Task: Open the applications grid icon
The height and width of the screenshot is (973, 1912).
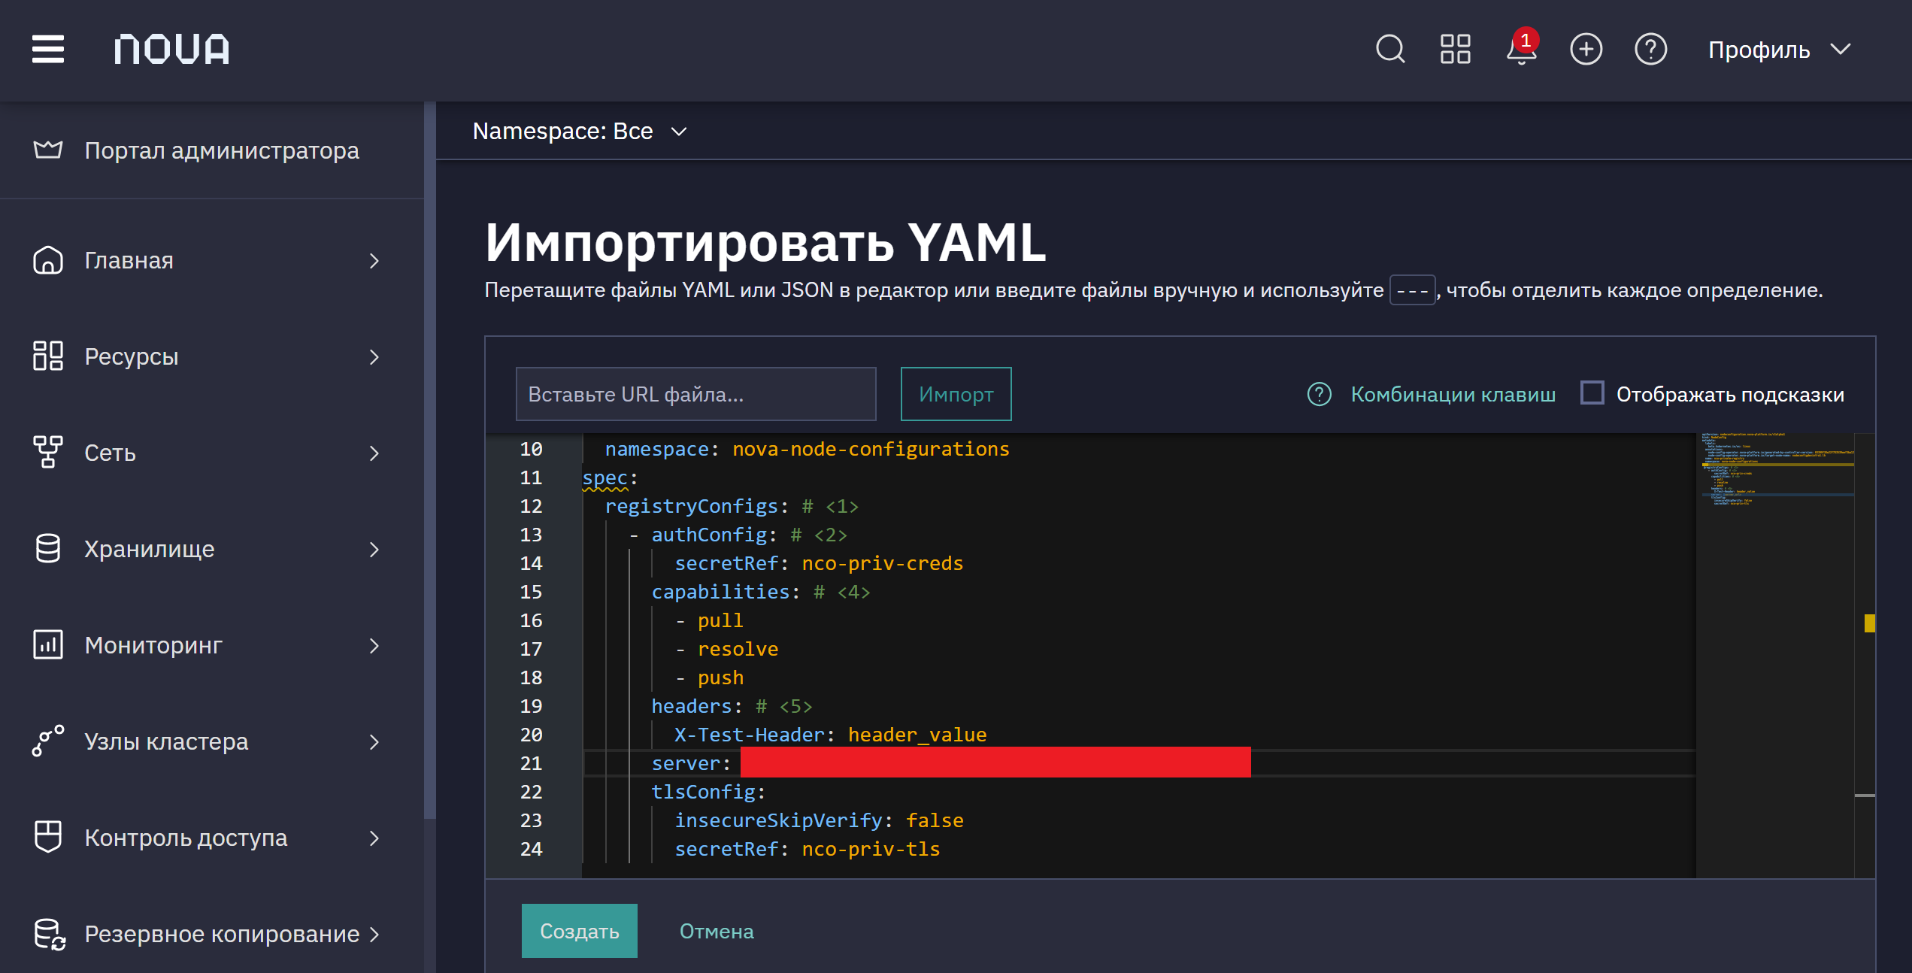Action: 1456,50
